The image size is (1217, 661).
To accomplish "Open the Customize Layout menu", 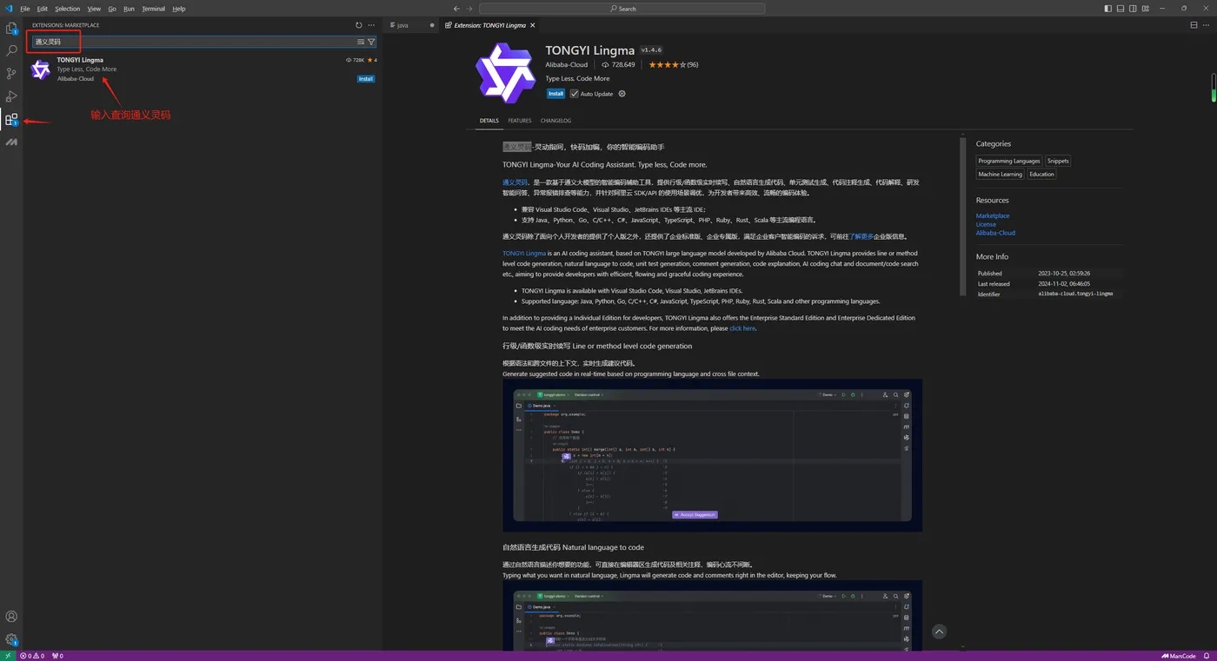I will (1145, 9).
